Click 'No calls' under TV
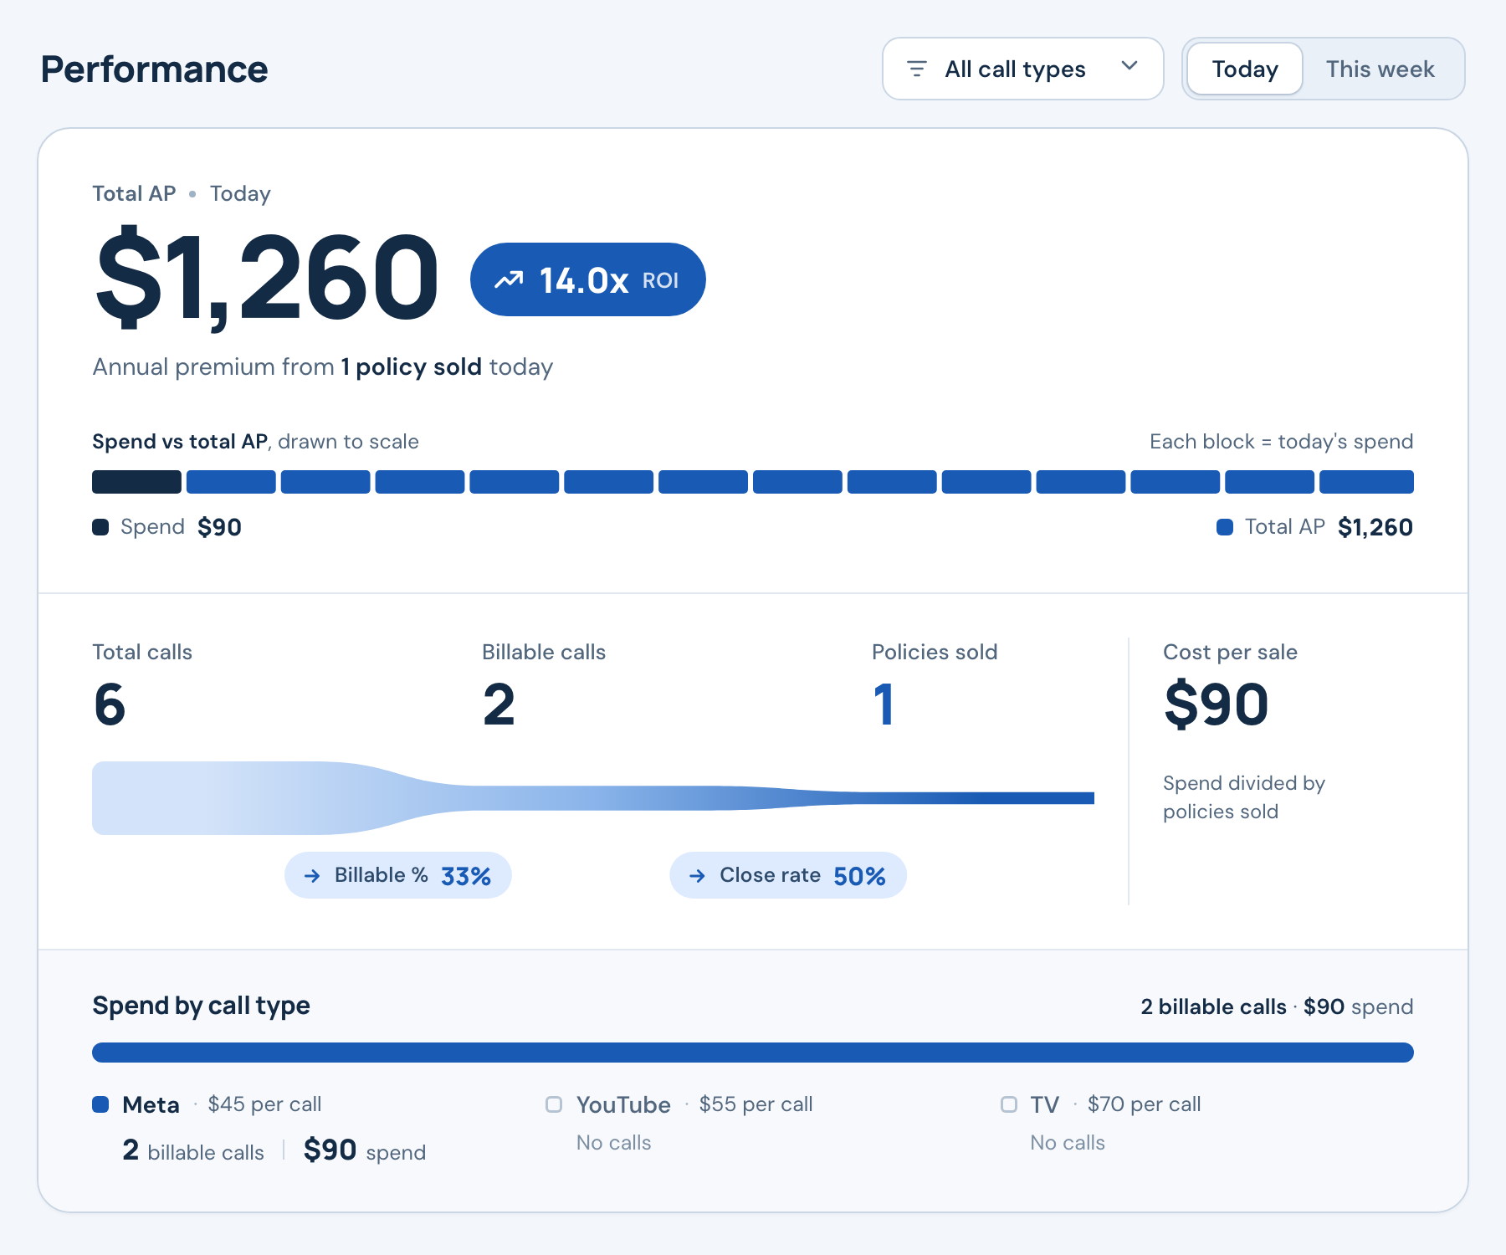This screenshot has height=1255, width=1506. pyautogui.click(x=1068, y=1143)
